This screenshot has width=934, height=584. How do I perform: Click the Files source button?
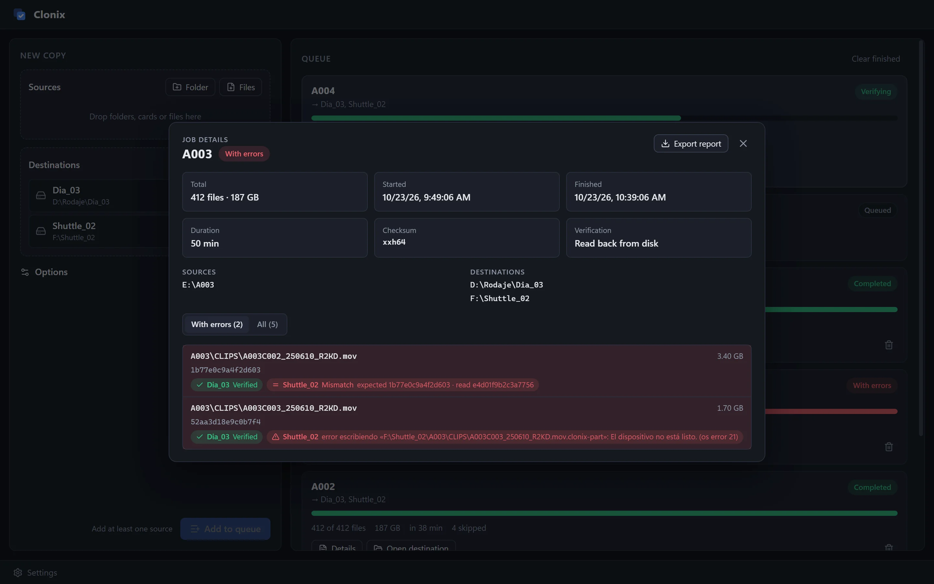[240, 87]
